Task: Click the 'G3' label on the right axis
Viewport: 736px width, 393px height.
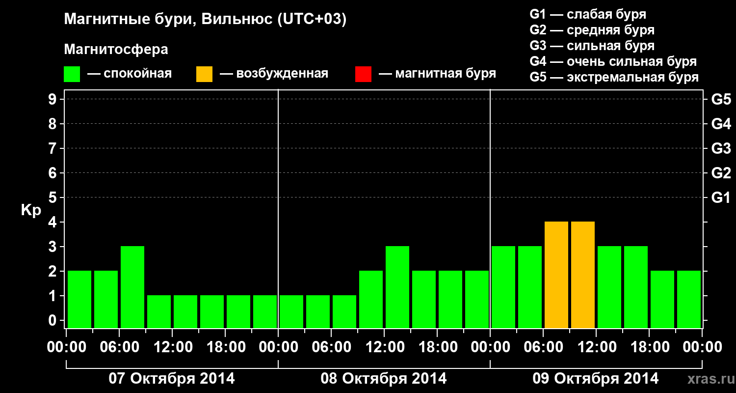Action: 721,149
